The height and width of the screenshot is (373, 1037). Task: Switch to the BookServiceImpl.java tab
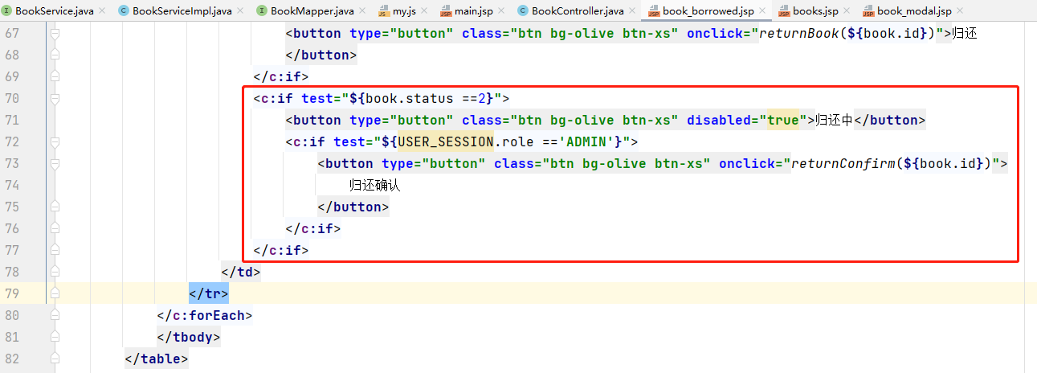point(182,11)
